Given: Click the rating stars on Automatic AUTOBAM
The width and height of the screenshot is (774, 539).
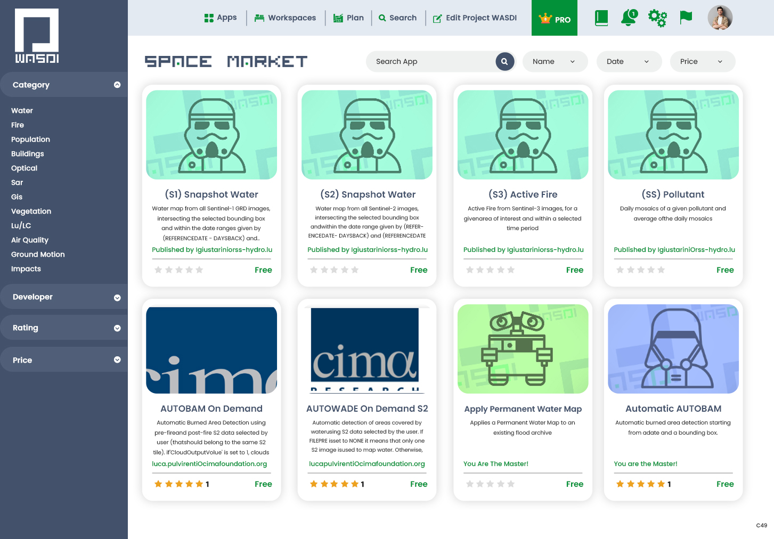Looking at the screenshot, I should (640, 484).
